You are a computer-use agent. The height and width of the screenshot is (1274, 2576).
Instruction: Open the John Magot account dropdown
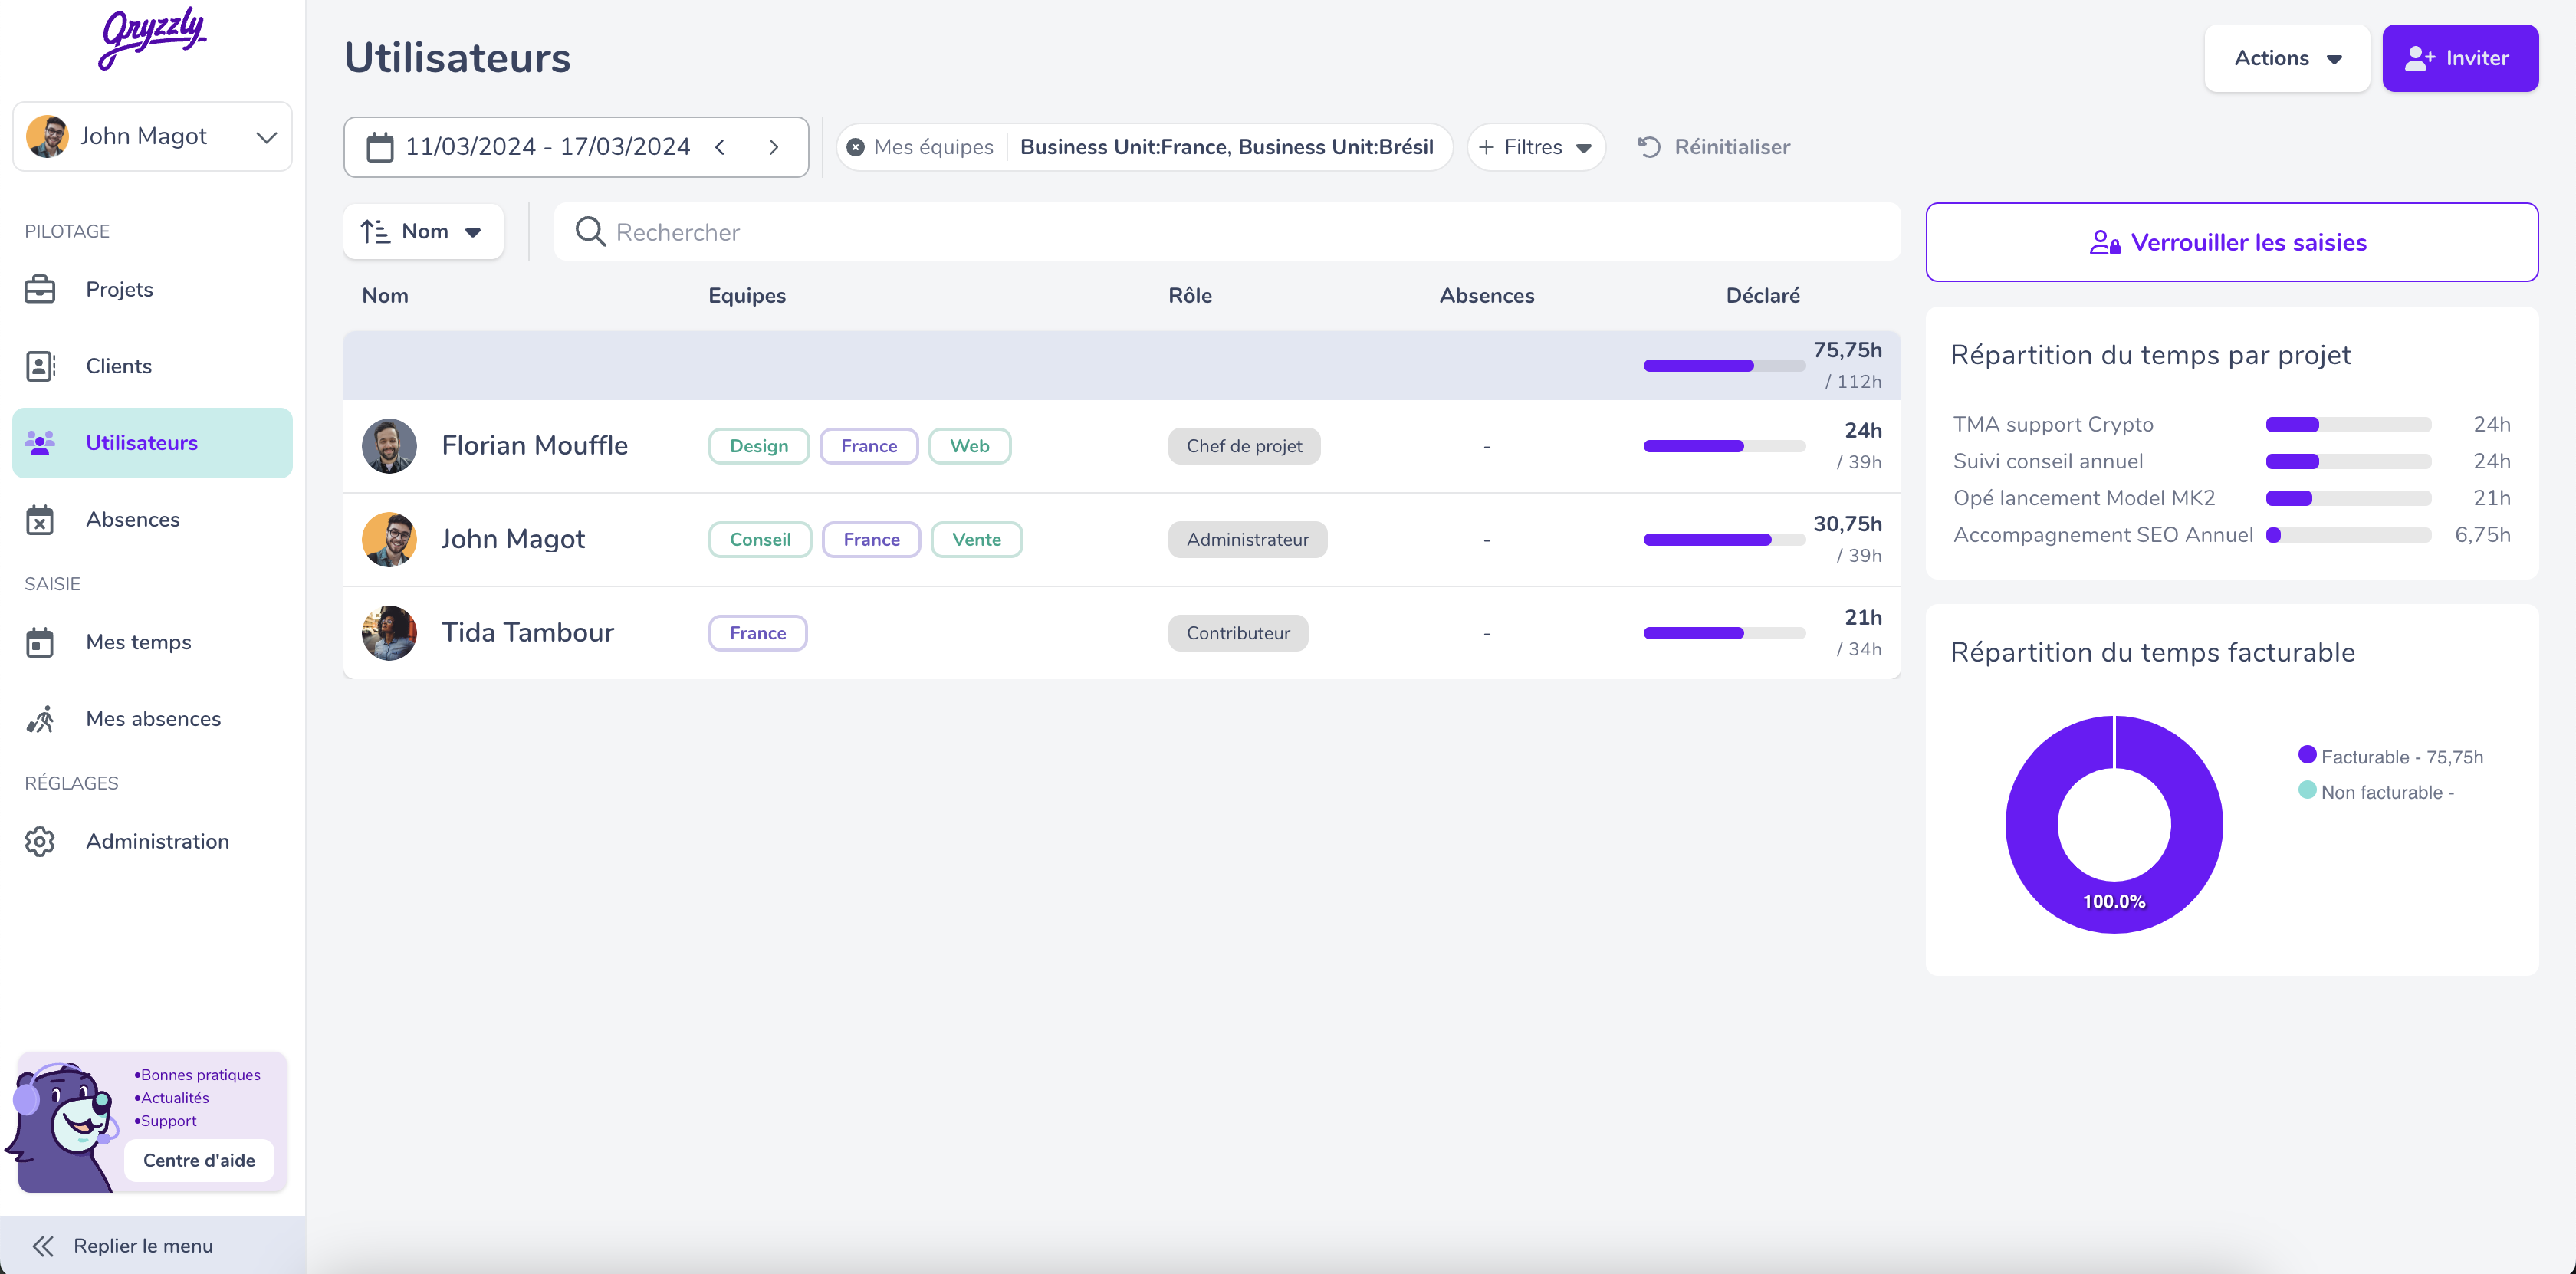click(152, 136)
